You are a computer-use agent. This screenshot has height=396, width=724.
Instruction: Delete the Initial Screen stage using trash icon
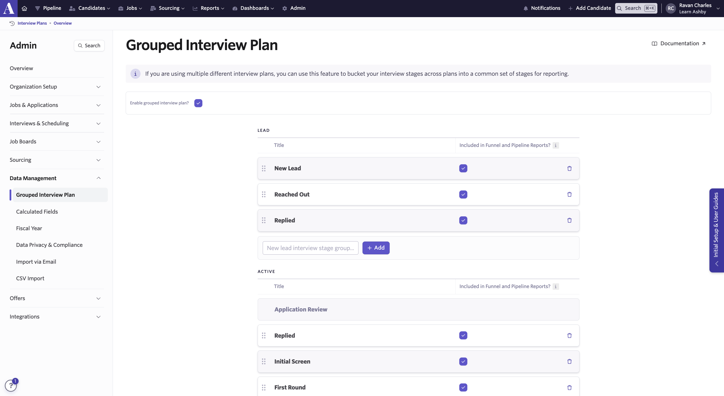point(569,361)
